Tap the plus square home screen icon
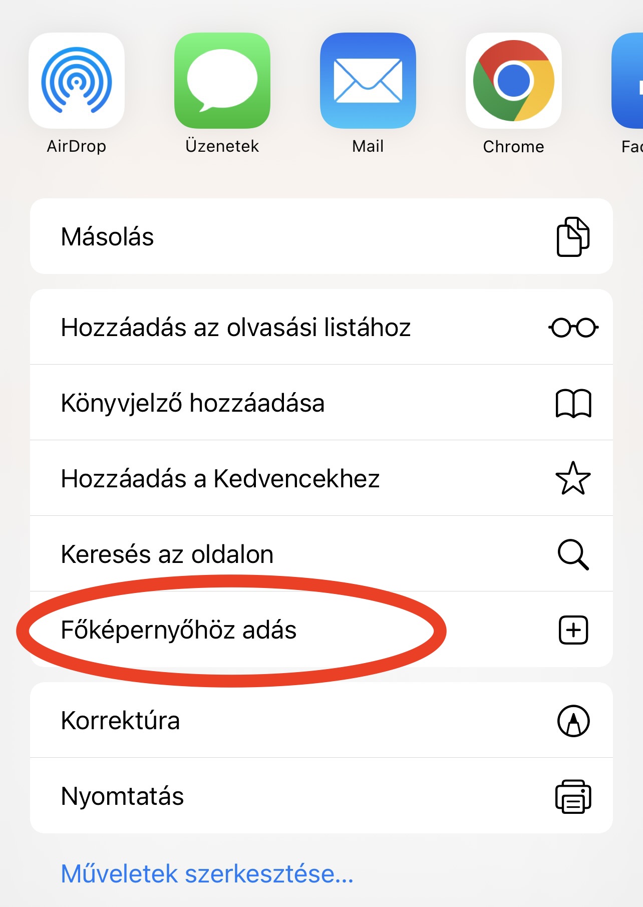Image resolution: width=643 pixels, height=907 pixels. point(573,630)
